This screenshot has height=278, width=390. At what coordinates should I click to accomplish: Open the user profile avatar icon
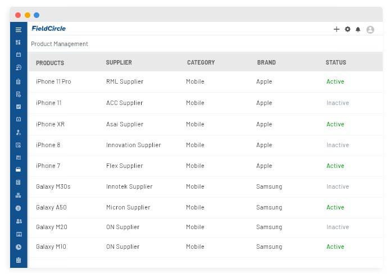pos(370,30)
